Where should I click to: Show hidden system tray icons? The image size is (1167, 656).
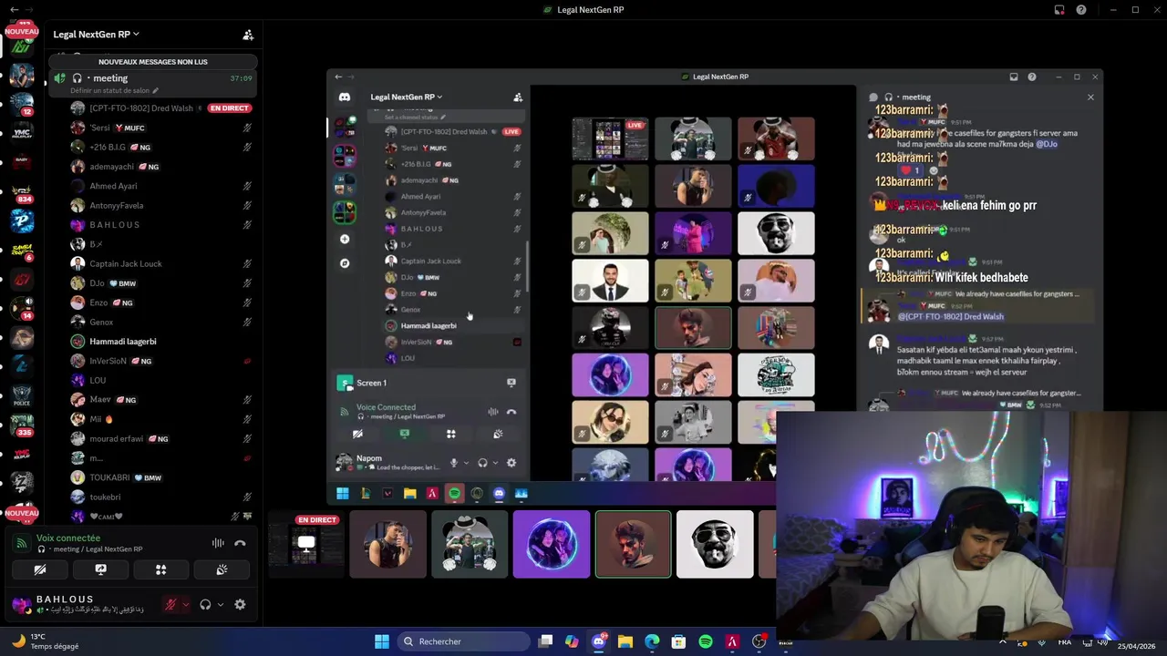click(x=1003, y=641)
